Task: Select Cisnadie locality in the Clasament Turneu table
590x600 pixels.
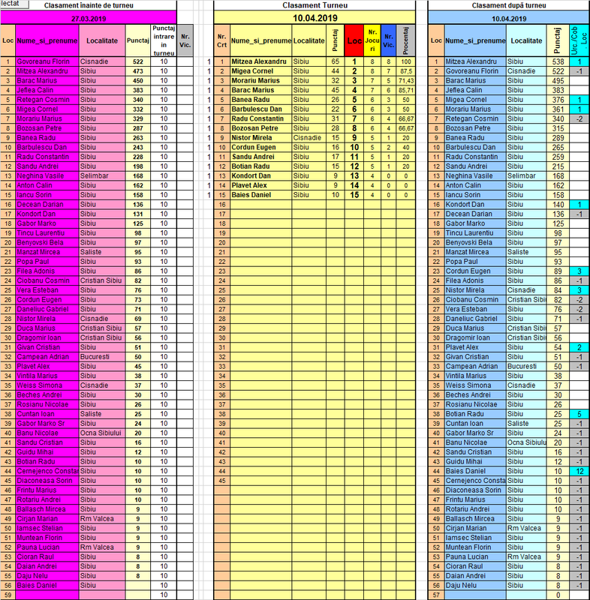Action: point(309,138)
